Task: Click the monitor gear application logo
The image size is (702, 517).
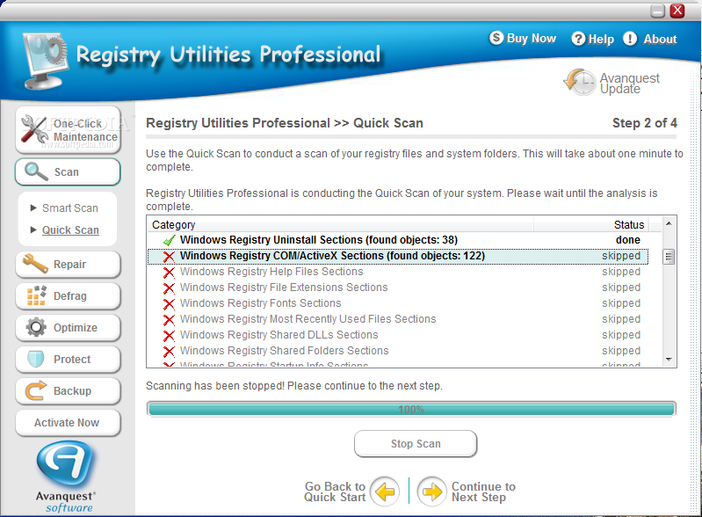Action: point(45,61)
